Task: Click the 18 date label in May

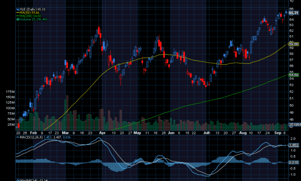Action: click(x=156, y=133)
